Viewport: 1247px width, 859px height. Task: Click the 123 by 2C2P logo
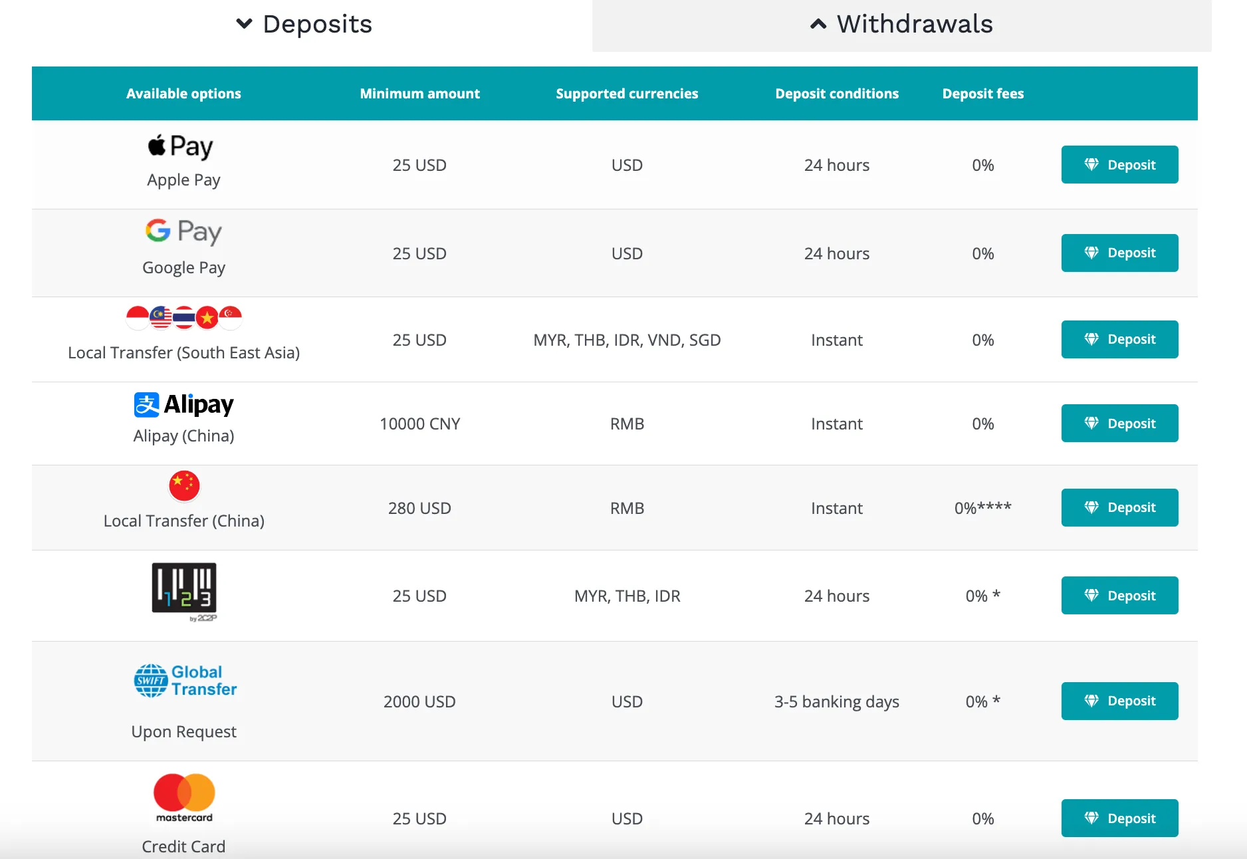pyautogui.click(x=184, y=592)
